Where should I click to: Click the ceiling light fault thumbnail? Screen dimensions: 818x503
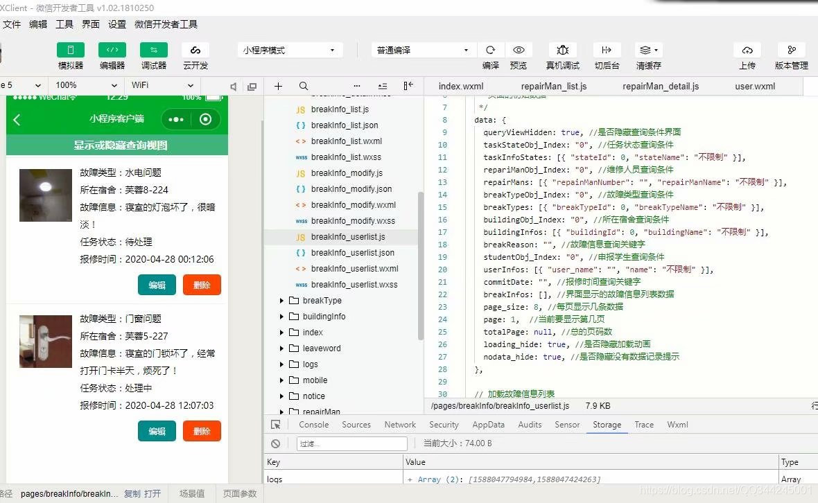46,195
